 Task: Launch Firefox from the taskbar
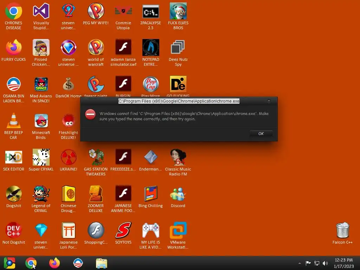pyautogui.click(x=54, y=263)
